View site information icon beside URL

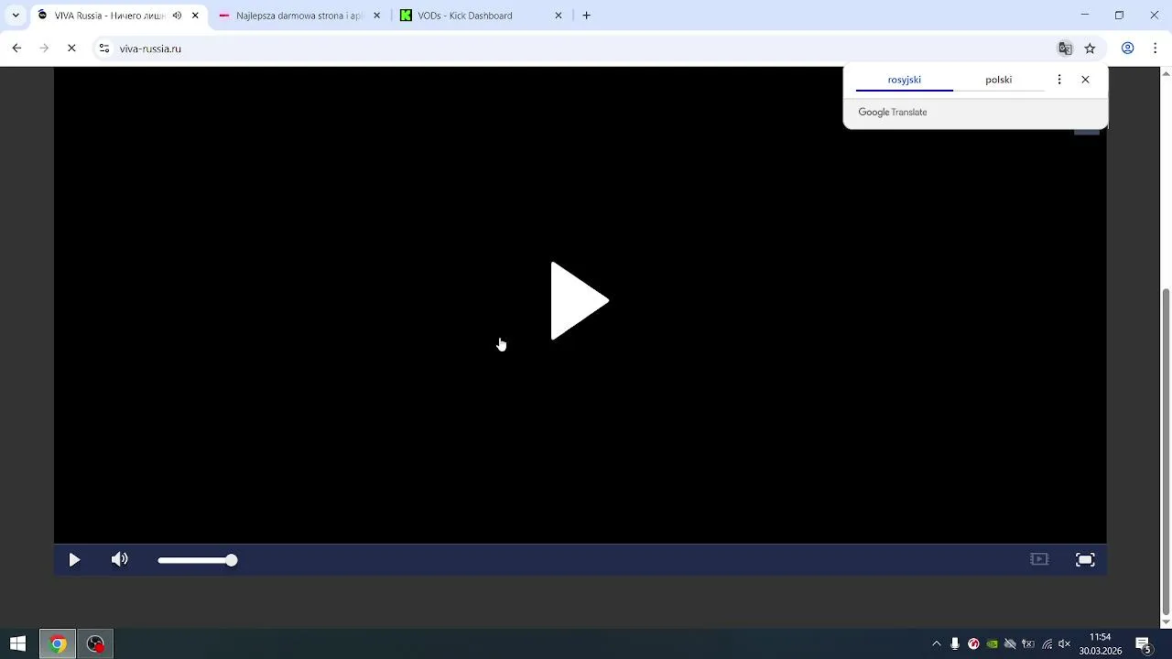coord(104,49)
